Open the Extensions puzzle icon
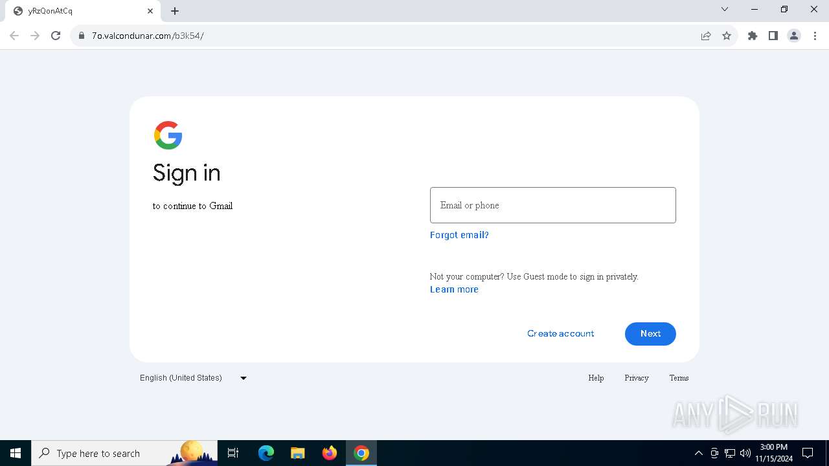 tap(753, 36)
